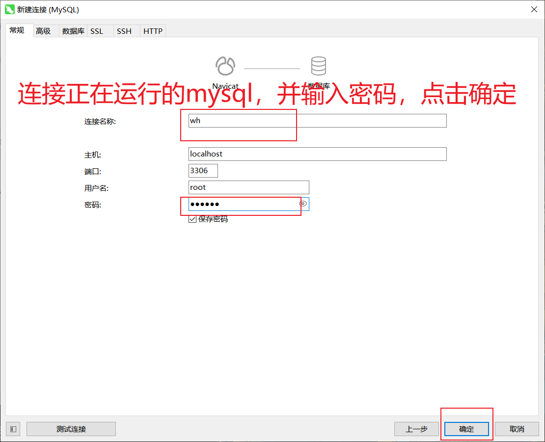This screenshot has height=442, width=545.
Task: Close the 新建连接 dialog window
Action: click(534, 9)
